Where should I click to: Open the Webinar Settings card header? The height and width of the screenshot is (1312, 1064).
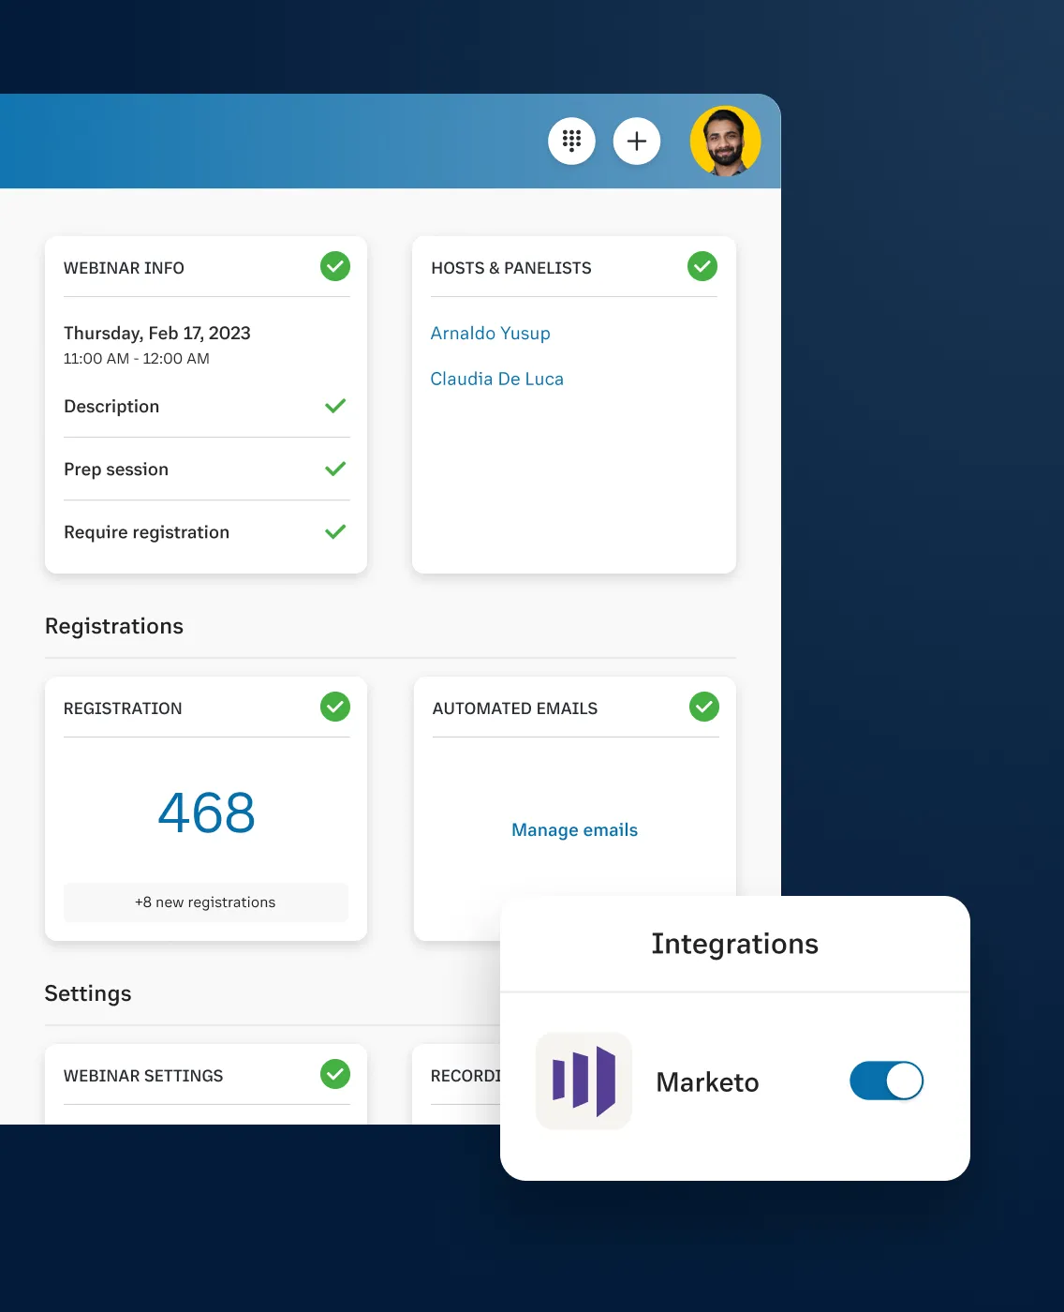[x=143, y=1076]
